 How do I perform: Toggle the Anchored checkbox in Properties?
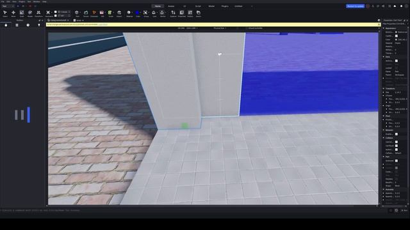pyautogui.click(x=397, y=160)
